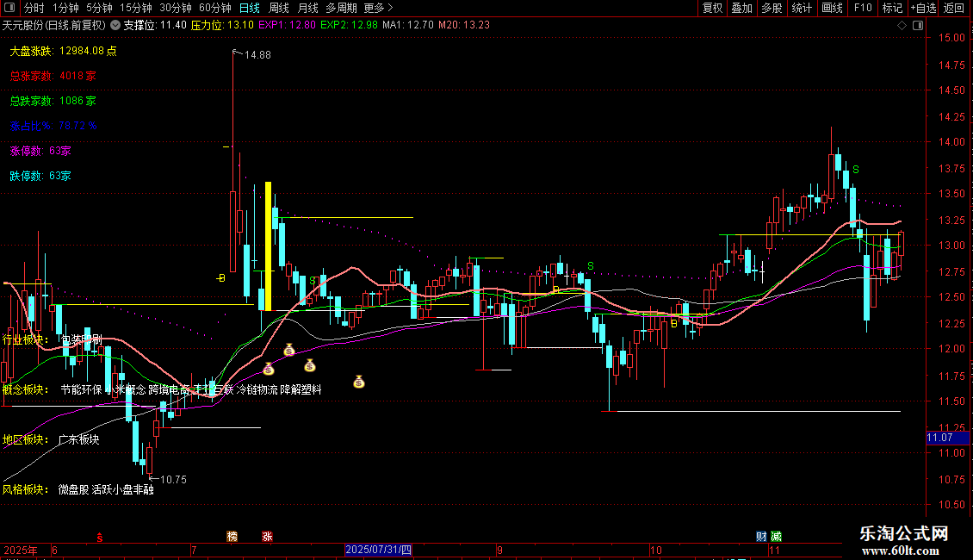Activate the 画线 drawing tool
The width and height of the screenshot is (973, 560).
point(832,8)
